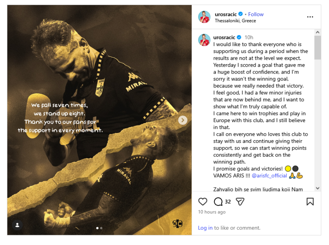Open @arisfc_official mention link

tap(269, 176)
